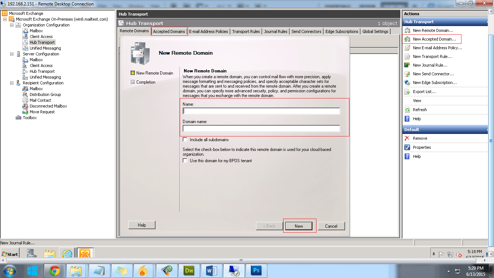This screenshot has height=278, width=494.
Task: Open Journal Rules tab
Action: (x=276, y=31)
